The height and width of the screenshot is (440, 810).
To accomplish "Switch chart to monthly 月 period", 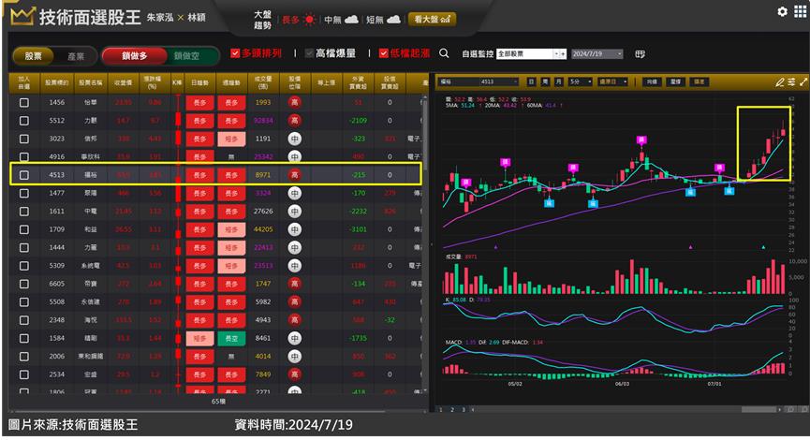I will point(558,81).
